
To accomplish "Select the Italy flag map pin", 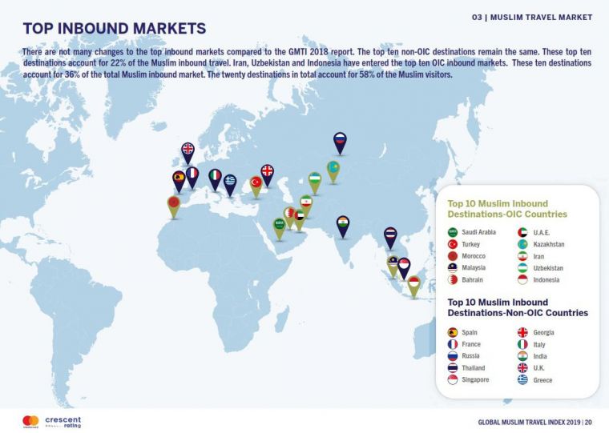I will tap(215, 178).
